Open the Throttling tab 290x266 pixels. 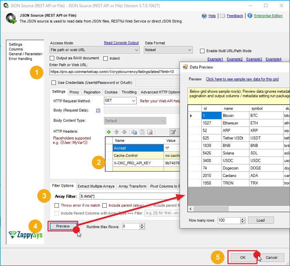[129, 92]
